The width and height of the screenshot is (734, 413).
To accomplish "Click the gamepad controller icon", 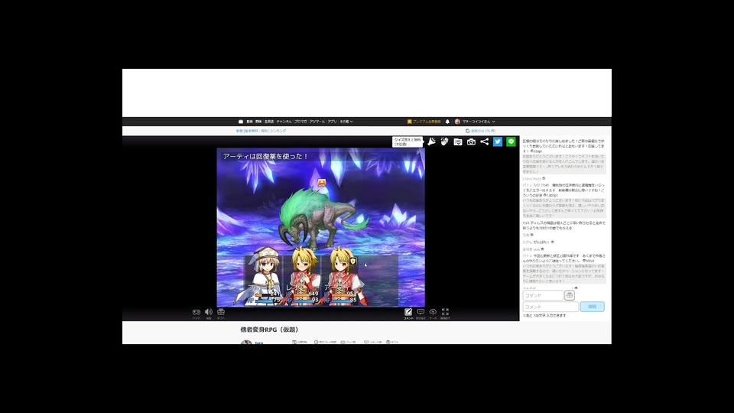I will [x=196, y=312].
